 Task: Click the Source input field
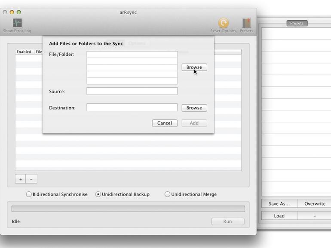(x=132, y=91)
